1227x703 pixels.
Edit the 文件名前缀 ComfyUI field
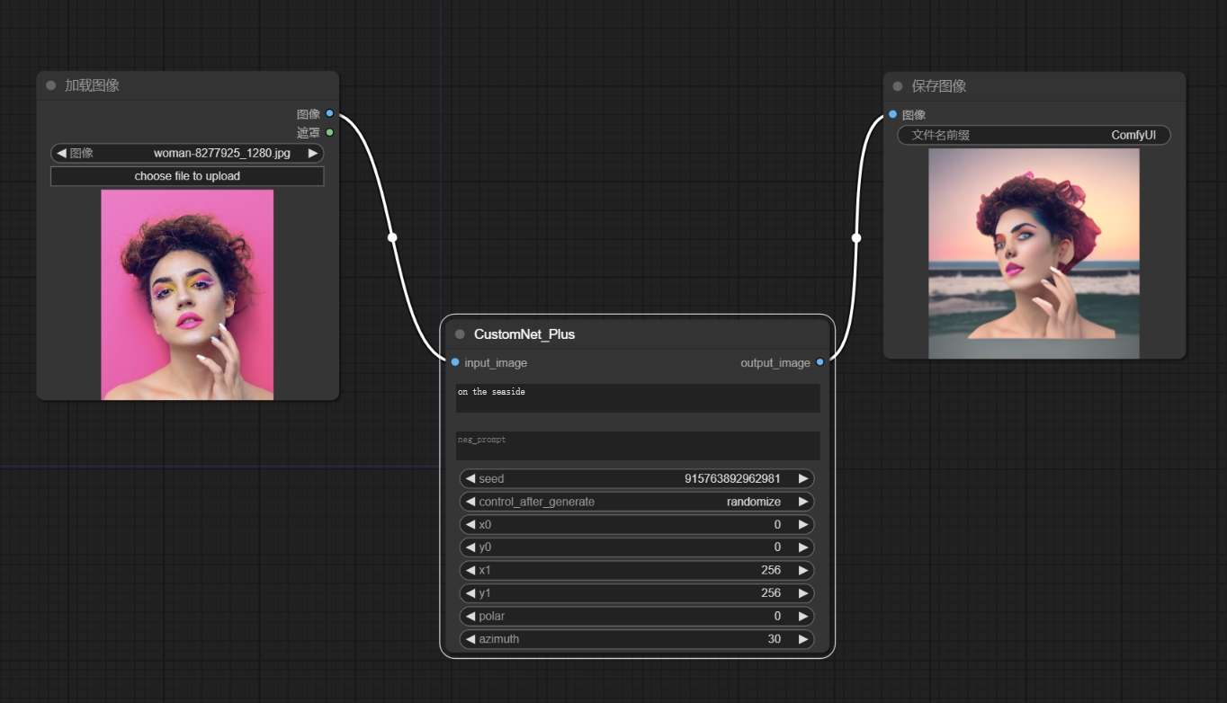pos(1034,135)
